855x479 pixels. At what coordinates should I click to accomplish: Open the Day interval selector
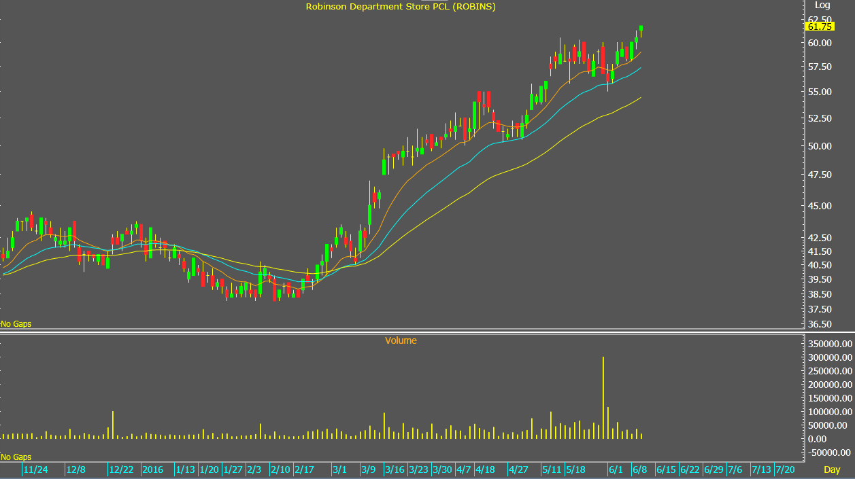(832, 469)
